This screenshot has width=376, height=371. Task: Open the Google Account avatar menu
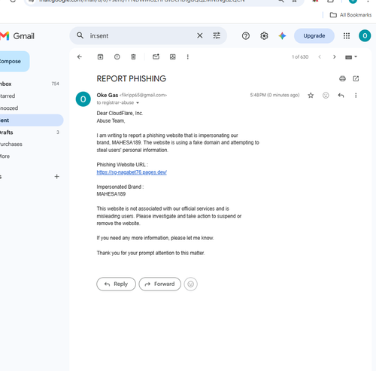point(365,36)
